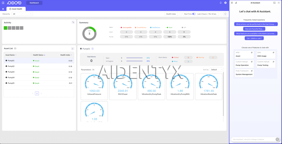Click the new chat pencil icon in AI Assistant
The width and height of the screenshot is (282, 144).
[236, 3]
